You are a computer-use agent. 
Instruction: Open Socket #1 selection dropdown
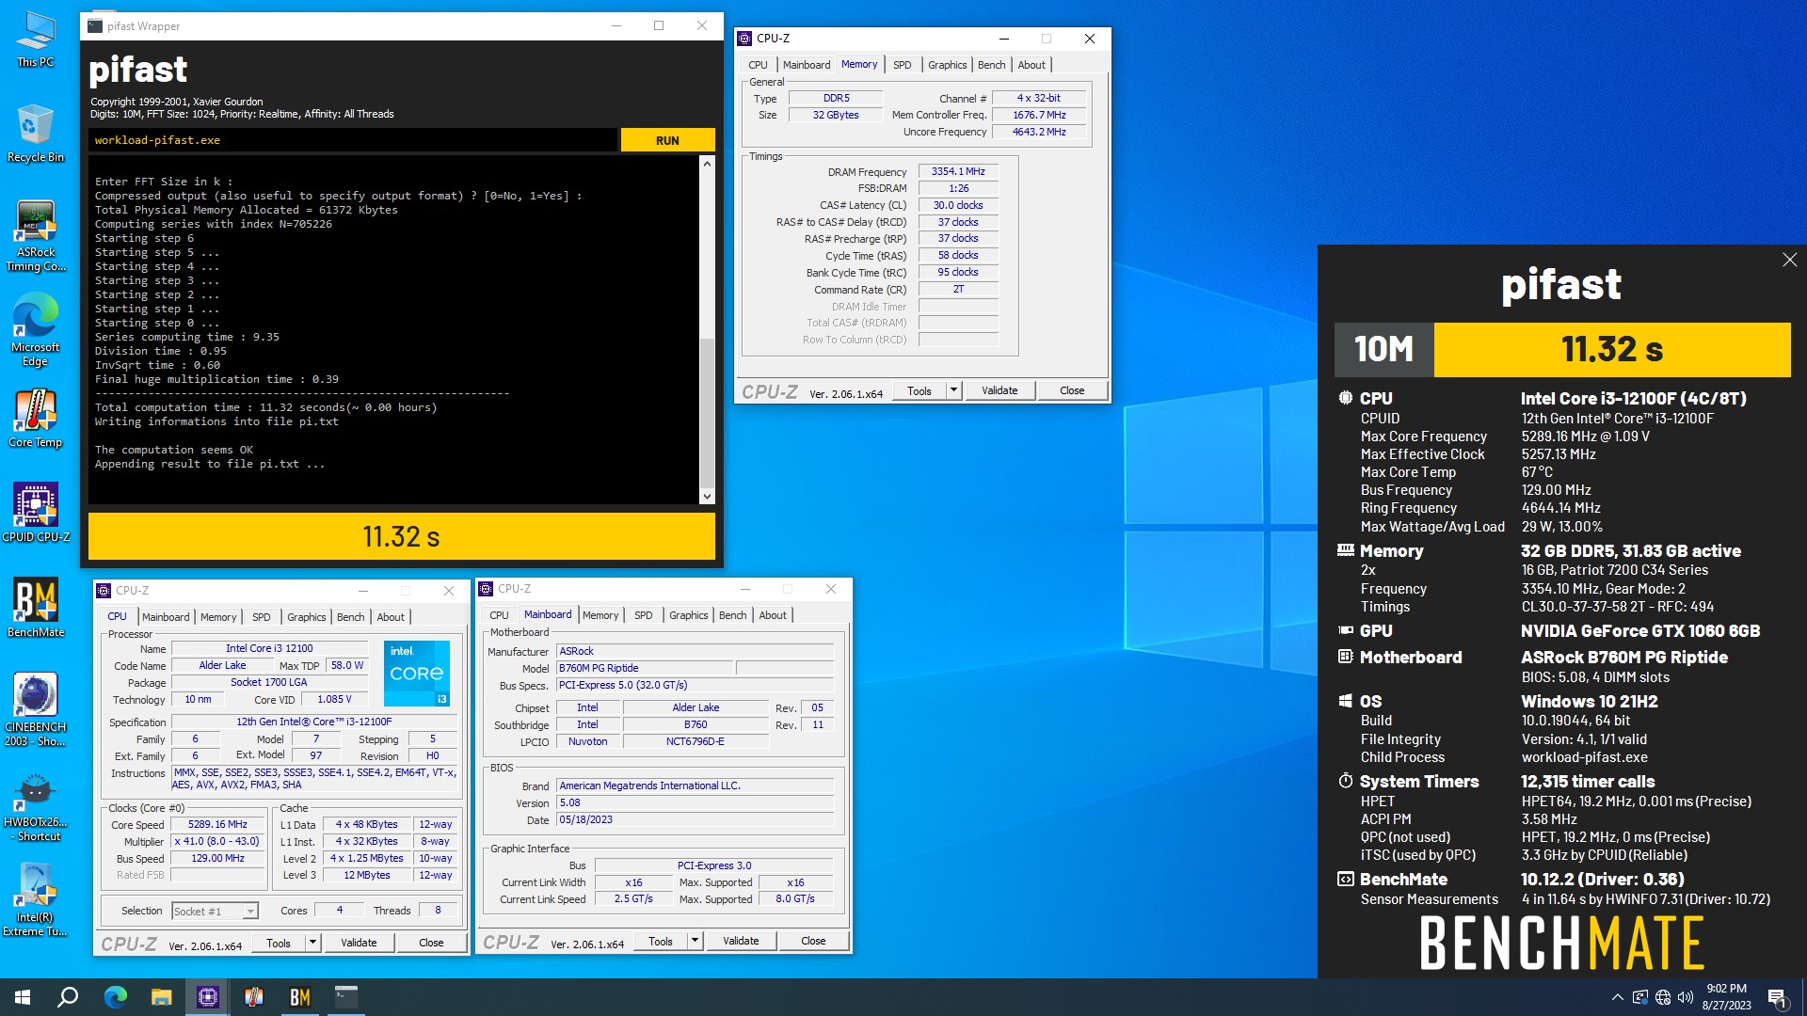coord(215,911)
